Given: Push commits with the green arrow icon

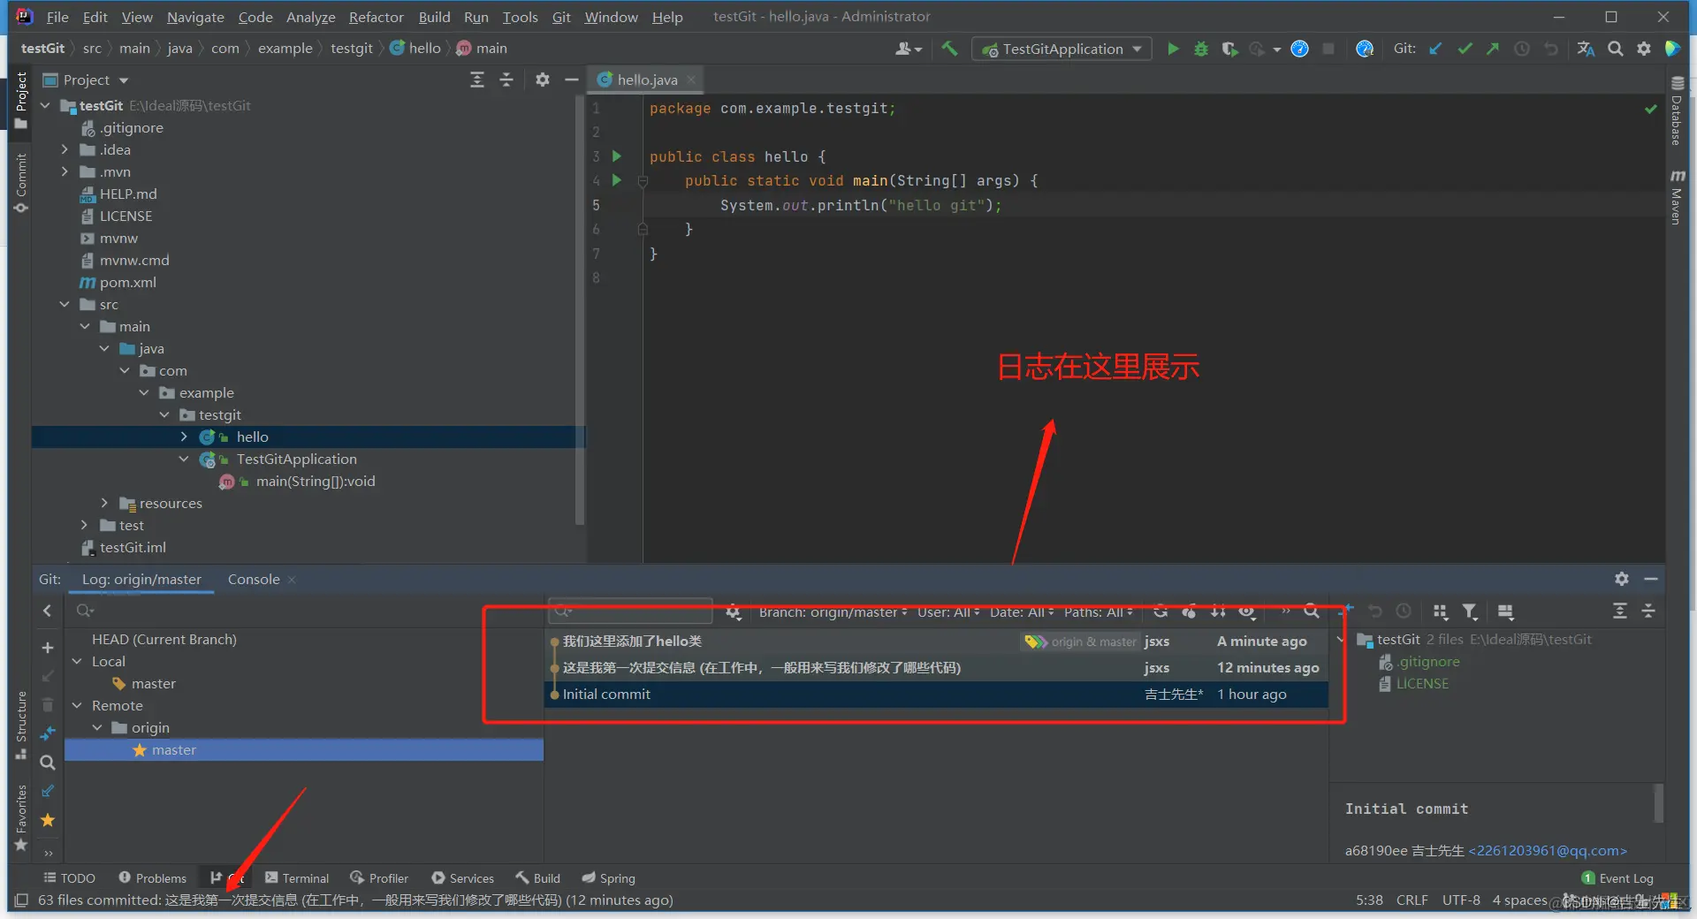Looking at the screenshot, I should pyautogui.click(x=1493, y=49).
